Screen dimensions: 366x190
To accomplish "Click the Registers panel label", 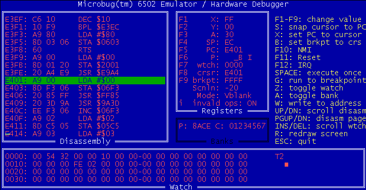I will [x=222, y=111].
